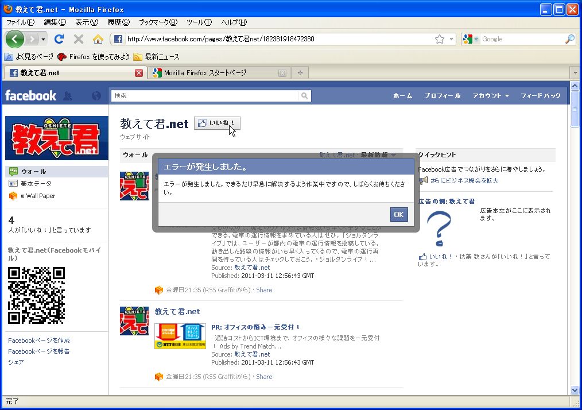Go to the Firefox home page icon
The image size is (582, 410).
[x=98, y=39]
